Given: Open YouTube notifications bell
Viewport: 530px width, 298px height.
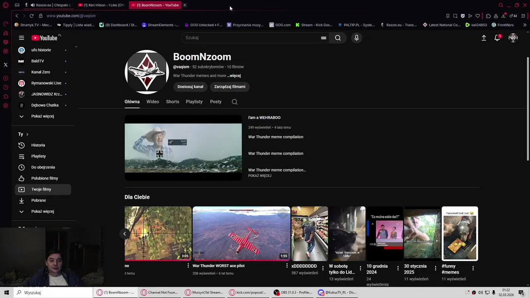Looking at the screenshot, I should click(497, 38).
